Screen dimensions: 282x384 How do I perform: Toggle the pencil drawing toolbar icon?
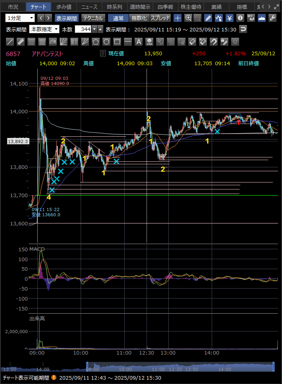[x=208, y=18]
